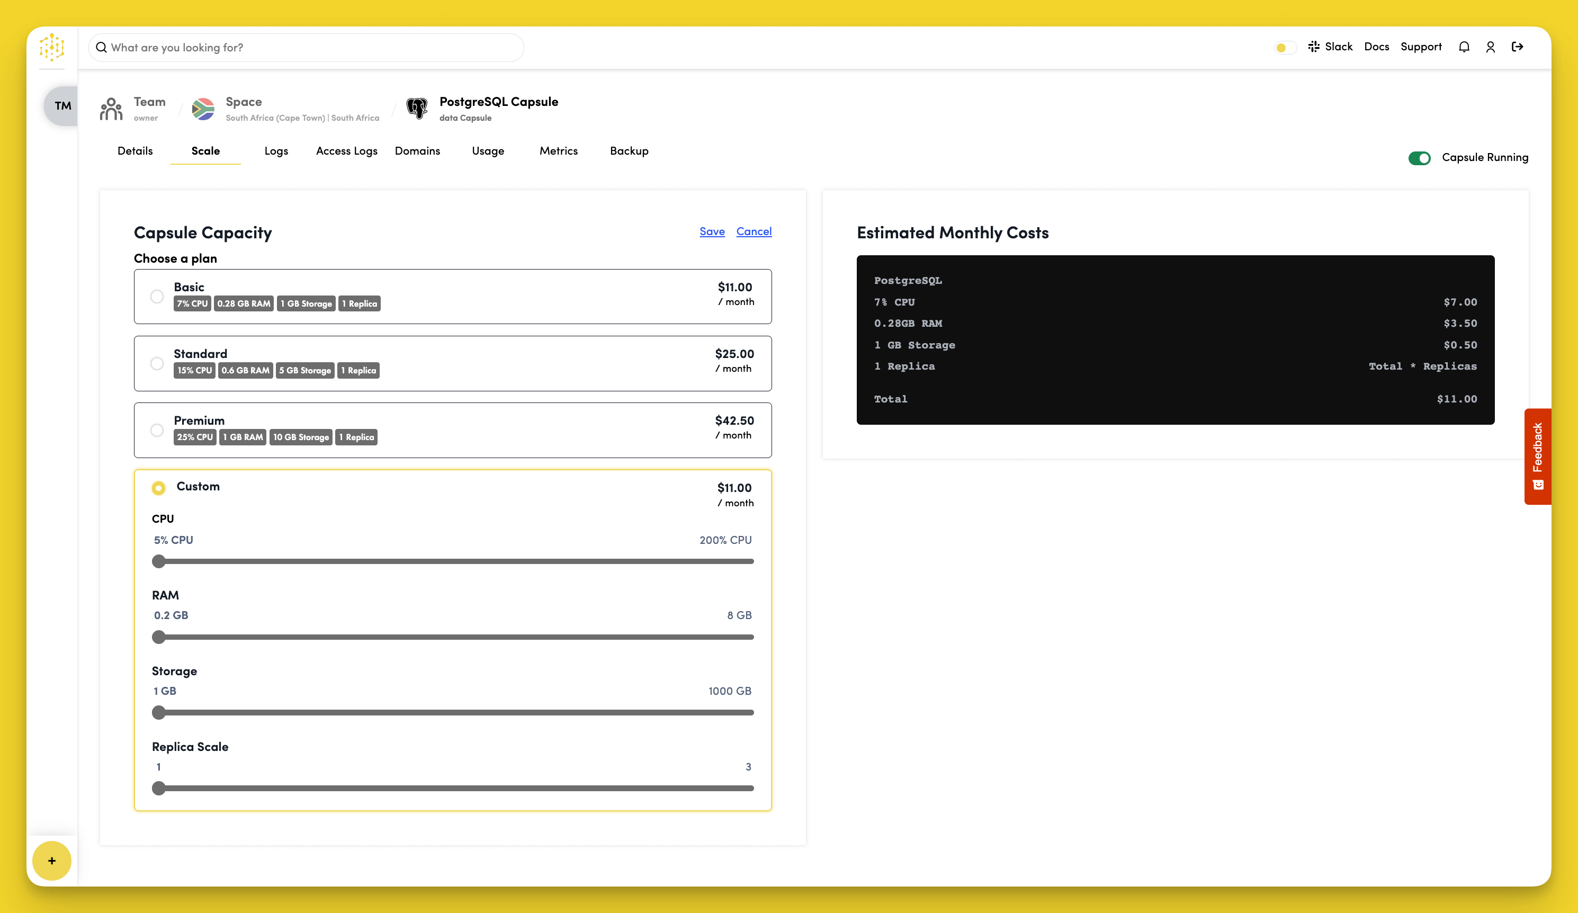Select the Basic plan radio button
Viewport: 1578px width, 913px height.
pyautogui.click(x=157, y=296)
